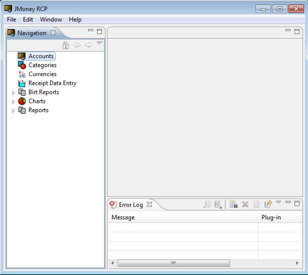Click Clear Log Viewer icon
Viewport: 308px width, 275px height.
(233, 204)
